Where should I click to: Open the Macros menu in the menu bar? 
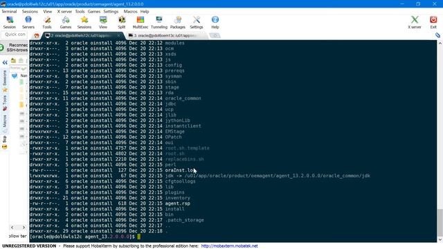pyautogui.click(x=131, y=11)
